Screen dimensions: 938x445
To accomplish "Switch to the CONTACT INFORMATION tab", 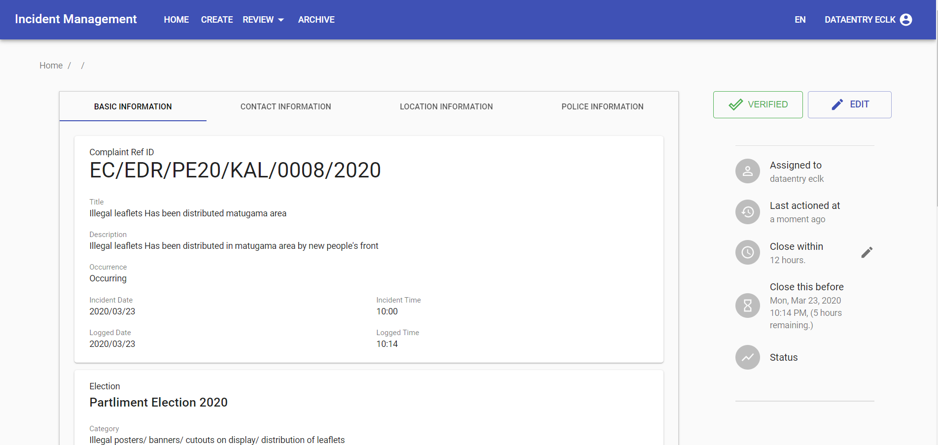I will [x=285, y=106].
